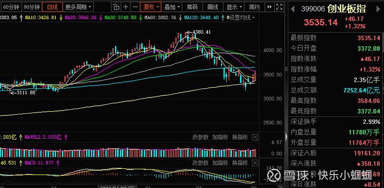
Task: Click the 外盘总量 value 11764万手
Action: [364, 143]
